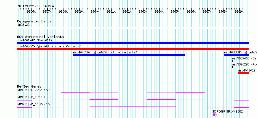Click the 9969k ruler tick label
257x118 pixels.
239,11
